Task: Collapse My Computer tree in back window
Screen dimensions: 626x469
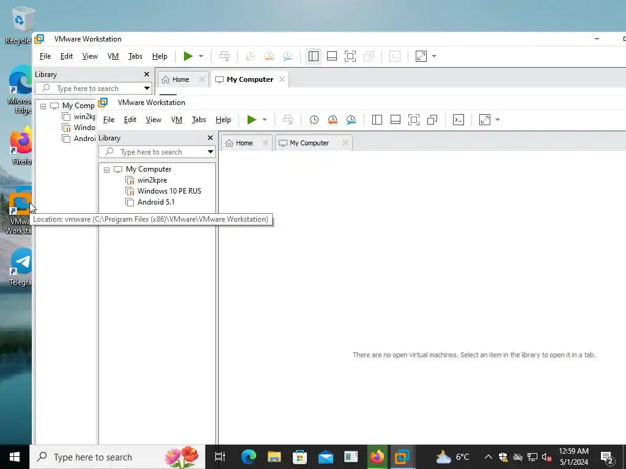Action: point(43,106)
